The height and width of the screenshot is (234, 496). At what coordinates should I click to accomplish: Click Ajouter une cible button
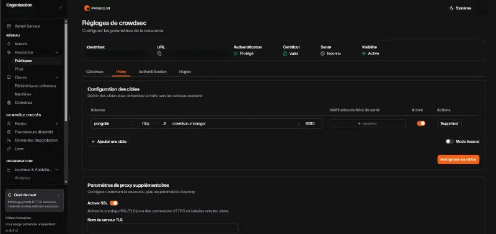[109, 142]
